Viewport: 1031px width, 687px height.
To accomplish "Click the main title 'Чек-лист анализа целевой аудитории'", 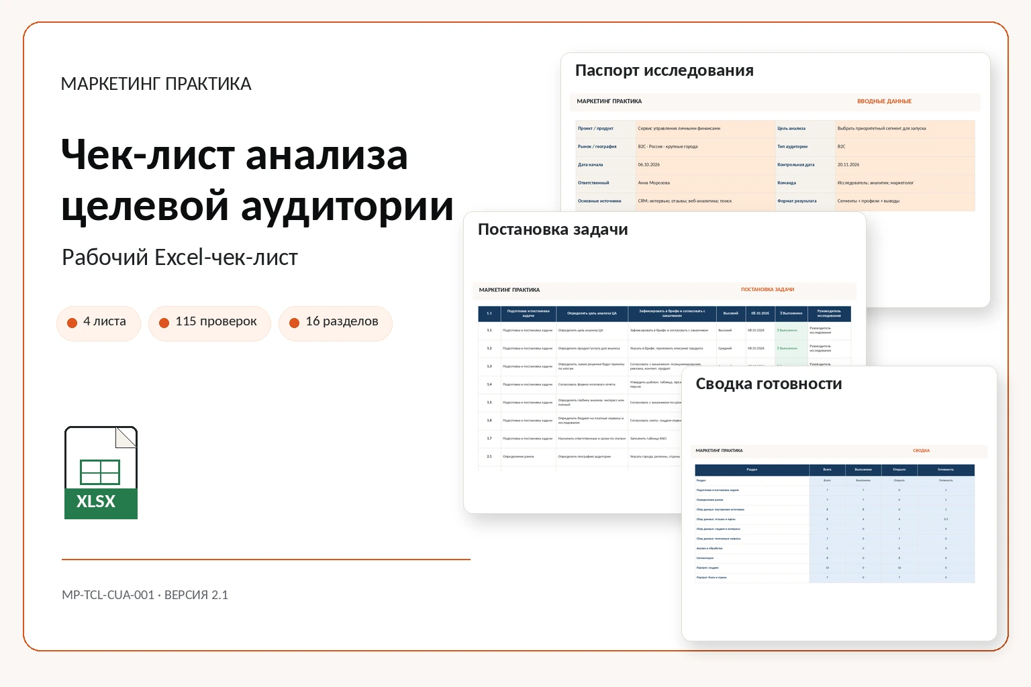I will click(257, 180).
